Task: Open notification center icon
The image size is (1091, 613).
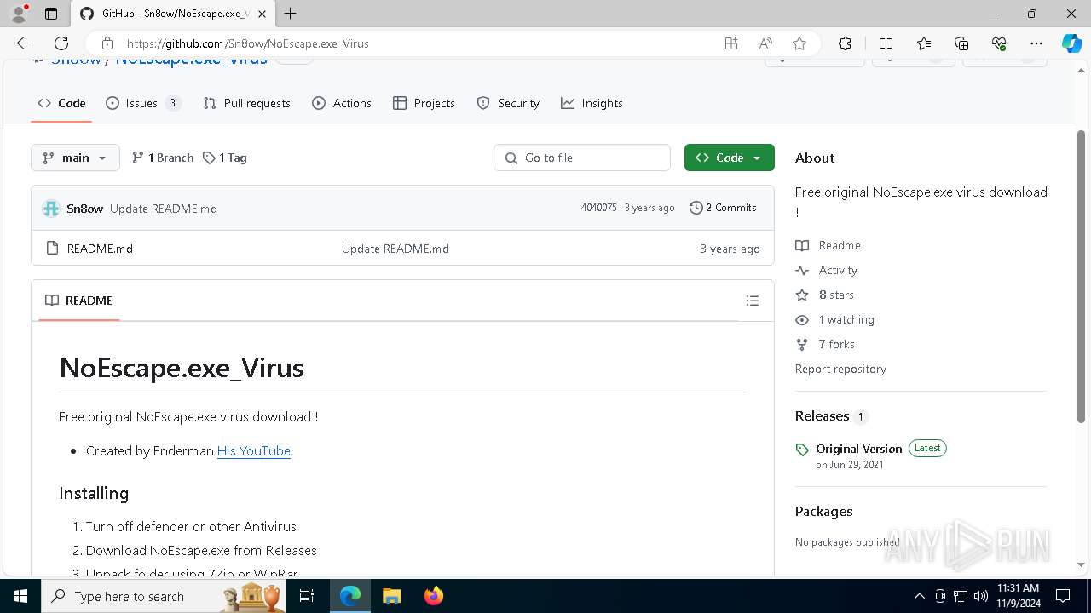Action: [1063, 596]
